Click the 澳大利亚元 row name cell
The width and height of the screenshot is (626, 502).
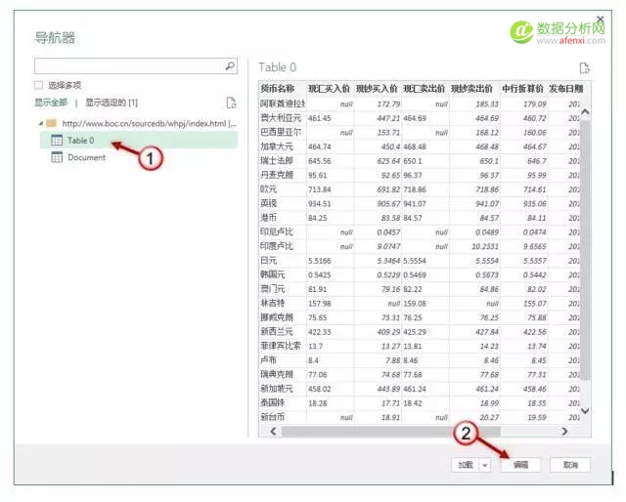282,118
